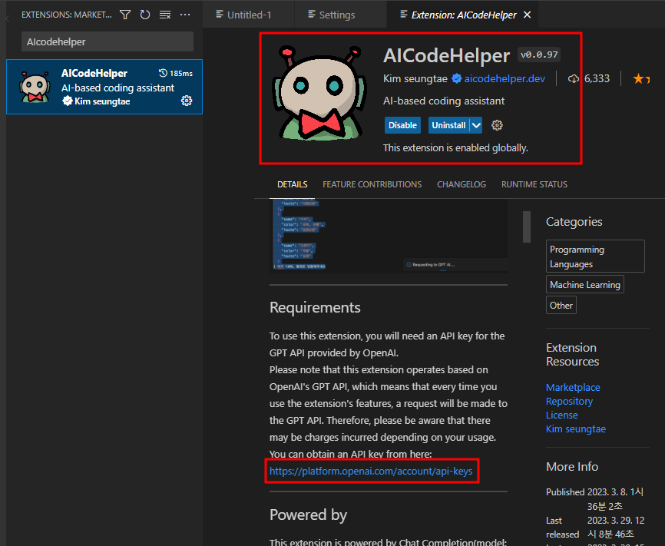Screen dimensions: 665x546
Task: Open the aicodehelper.dev link
Action: tap(505, 79)
